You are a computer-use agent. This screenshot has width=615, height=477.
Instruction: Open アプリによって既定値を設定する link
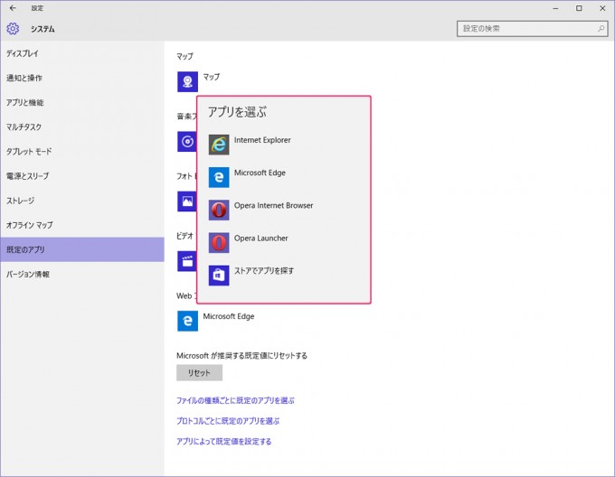tap(224, 442)
